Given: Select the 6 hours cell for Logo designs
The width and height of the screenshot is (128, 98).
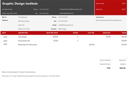Looking at the screenshot, I should coord(78,37).
